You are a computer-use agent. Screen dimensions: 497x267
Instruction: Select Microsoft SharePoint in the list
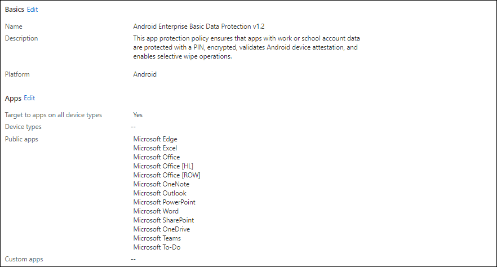pos(163,220)
